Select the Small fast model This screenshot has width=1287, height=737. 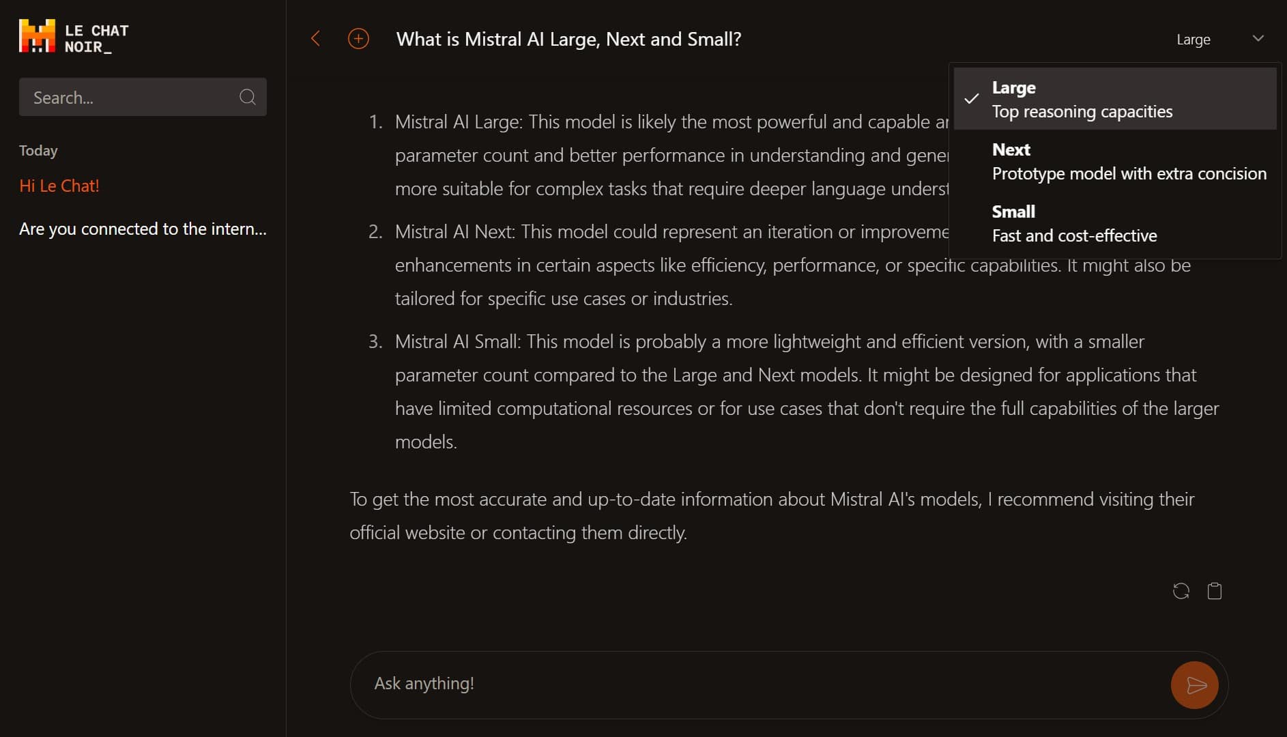(1115, 223)
